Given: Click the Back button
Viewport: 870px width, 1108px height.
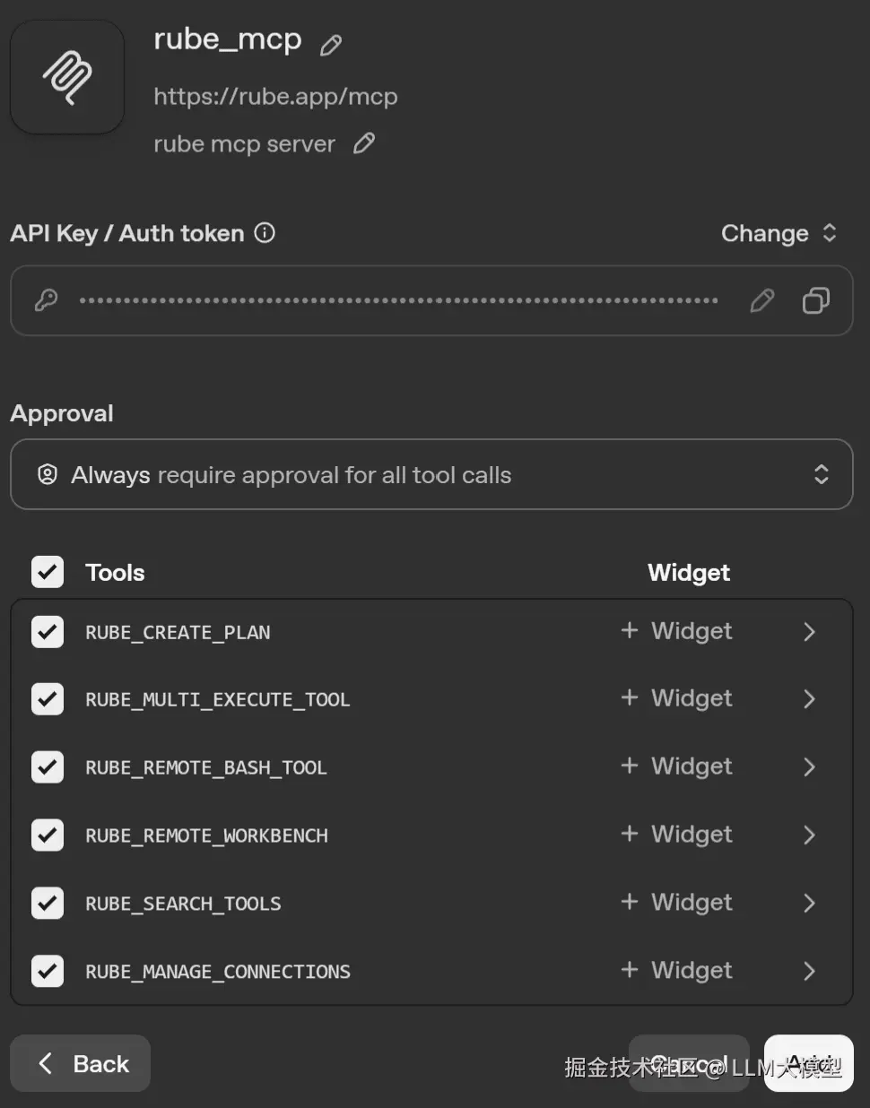Looking at the screenshot, I should click(x=81, y=1063).
